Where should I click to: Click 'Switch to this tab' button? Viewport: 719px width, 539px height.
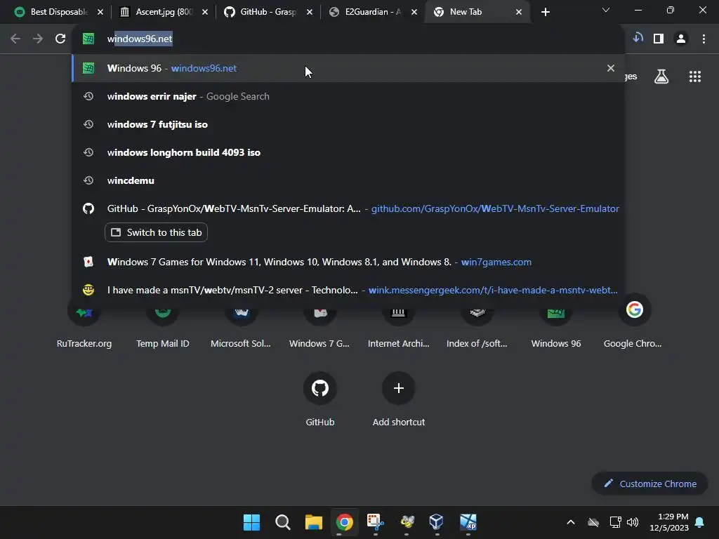tap(156, 232)
